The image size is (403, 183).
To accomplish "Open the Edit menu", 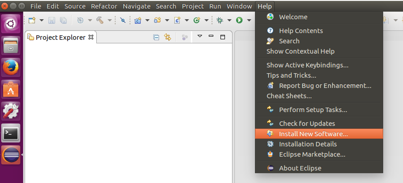I will point(53,6).
